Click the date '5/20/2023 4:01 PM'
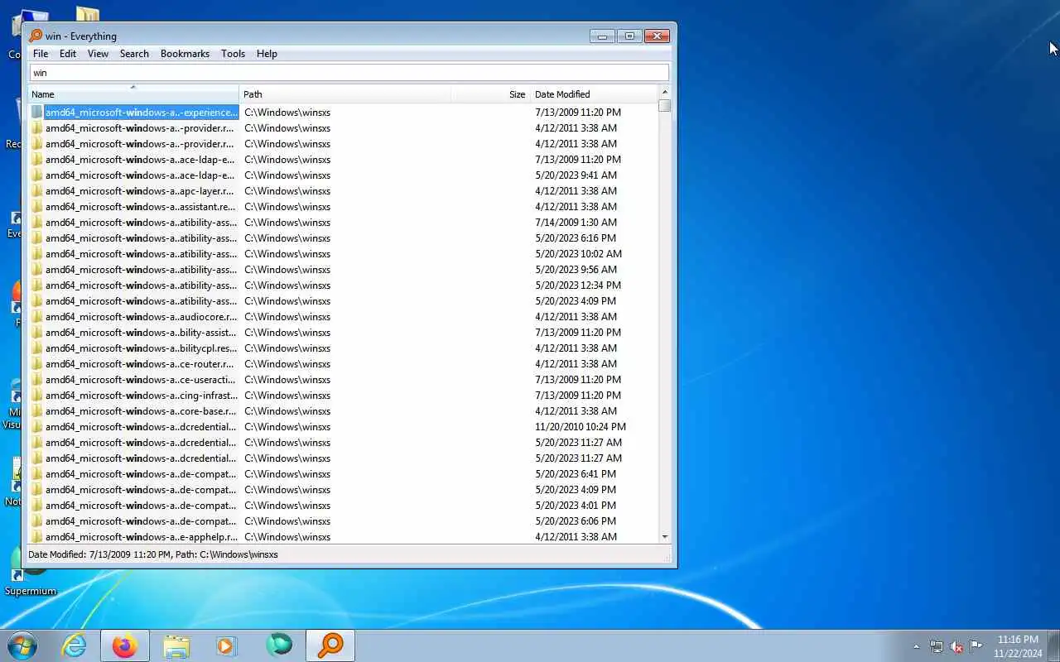This screenshot has width=1060, height=662. (x=576, y=505)
